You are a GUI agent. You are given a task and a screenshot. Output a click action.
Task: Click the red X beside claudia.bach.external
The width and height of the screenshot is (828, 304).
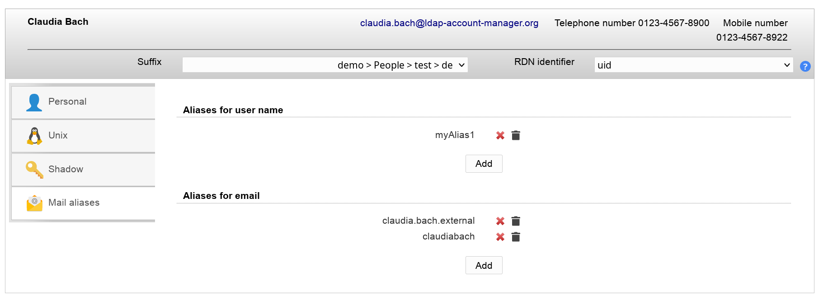click(500, 221)
